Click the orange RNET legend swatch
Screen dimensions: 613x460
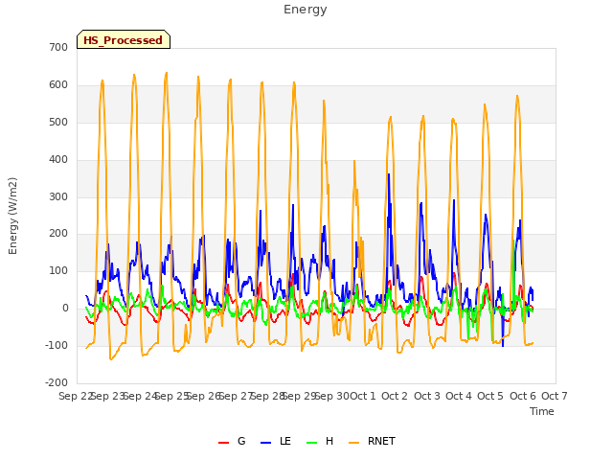pos(353,443)
